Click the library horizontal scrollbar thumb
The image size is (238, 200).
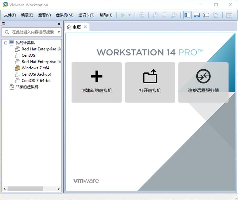click(x=25, y=189)
